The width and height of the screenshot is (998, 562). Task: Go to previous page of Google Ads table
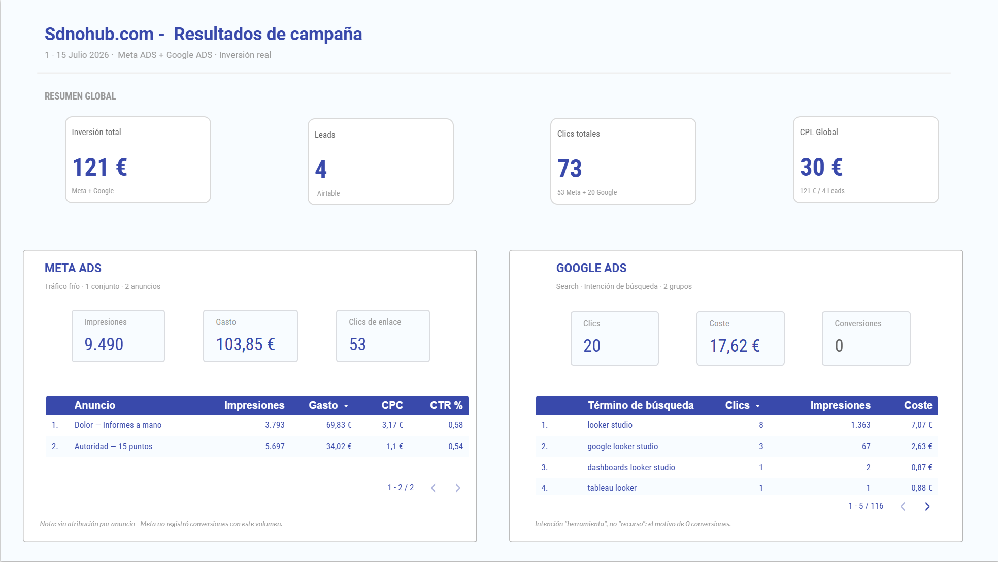pos(903,506)
